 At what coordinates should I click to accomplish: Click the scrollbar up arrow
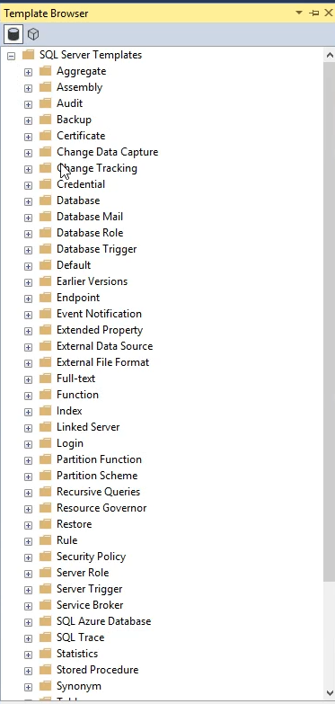point(329,55)
